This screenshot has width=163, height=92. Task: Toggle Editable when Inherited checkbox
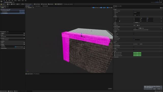pos(134,11)
